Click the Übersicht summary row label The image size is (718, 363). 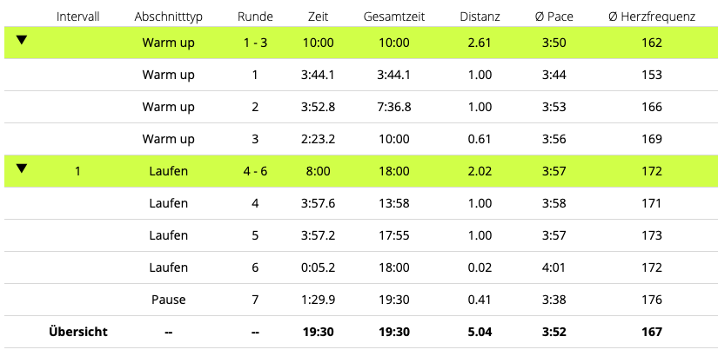click(x=77, y=332)
